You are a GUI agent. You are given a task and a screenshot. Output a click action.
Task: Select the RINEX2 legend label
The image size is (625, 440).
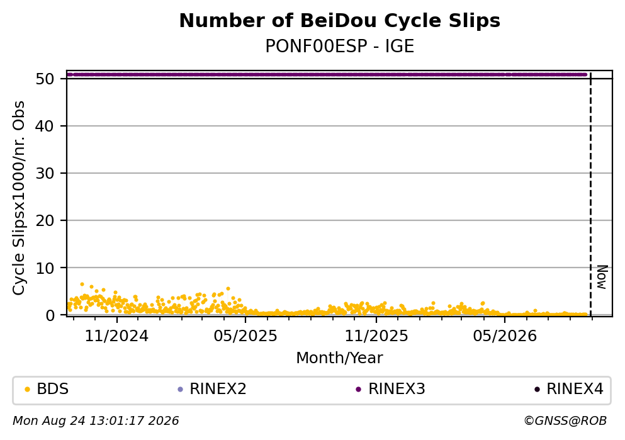click(218, 389)
